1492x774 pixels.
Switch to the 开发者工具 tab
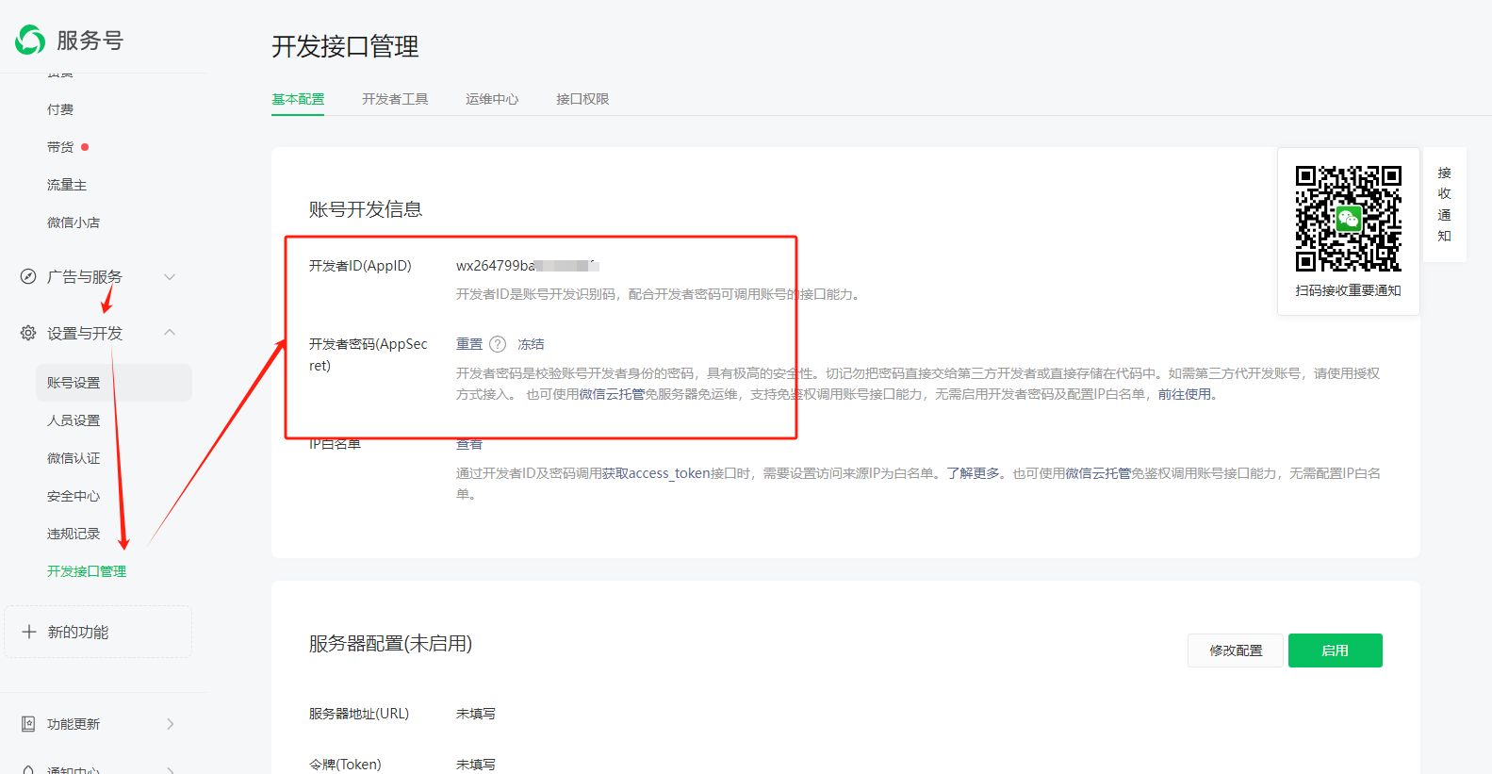point(395,99)
